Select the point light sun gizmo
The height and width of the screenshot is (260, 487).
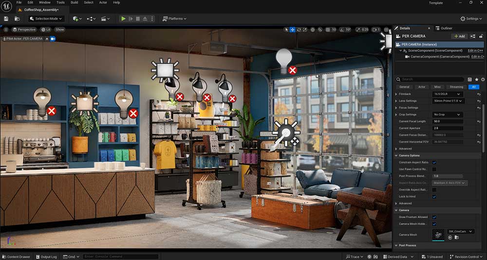coord(286,133)
